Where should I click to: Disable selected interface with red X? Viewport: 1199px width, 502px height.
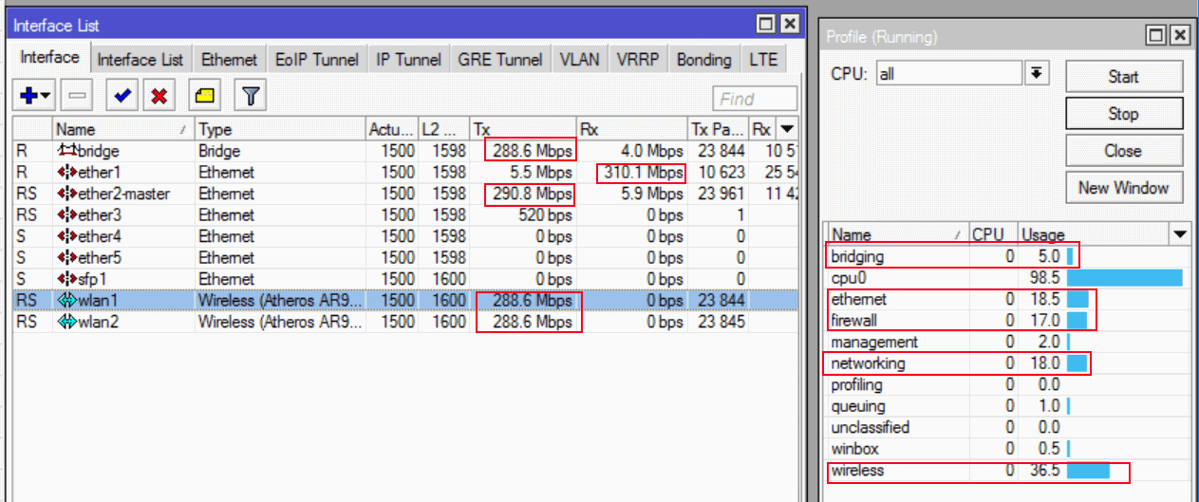[x=159, y=95]
